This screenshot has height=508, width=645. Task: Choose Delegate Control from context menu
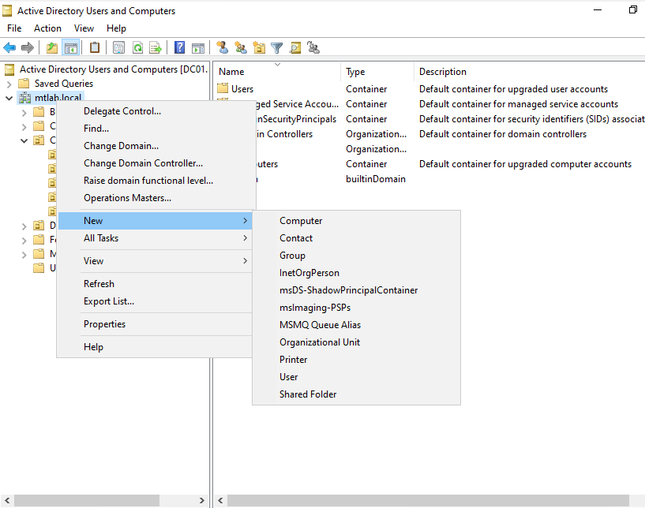click(155, 111)
